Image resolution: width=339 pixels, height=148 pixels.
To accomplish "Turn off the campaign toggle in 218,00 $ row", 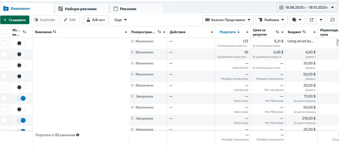I will click(21, 120).
